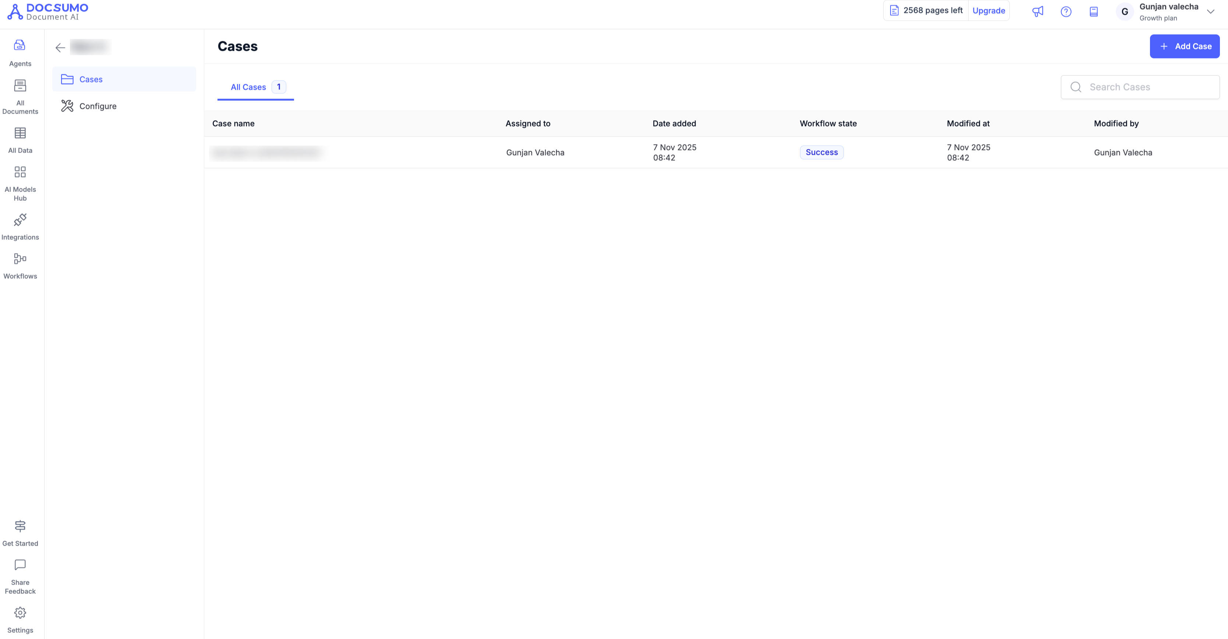Screen dimensions: 1228x639
Task: Click the Add Case button
Action: pos(1184,46)
